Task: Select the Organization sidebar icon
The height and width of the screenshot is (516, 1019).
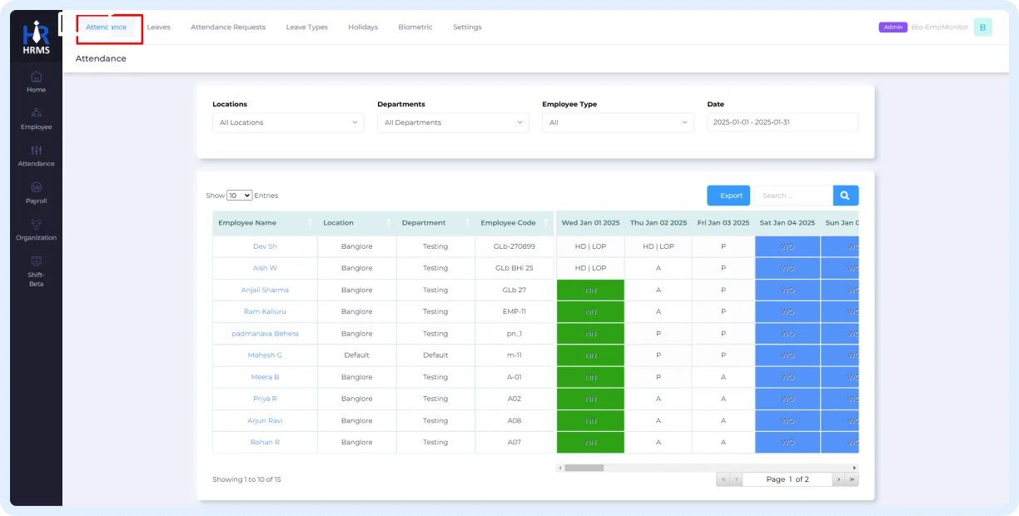Action: click(36, 229)
